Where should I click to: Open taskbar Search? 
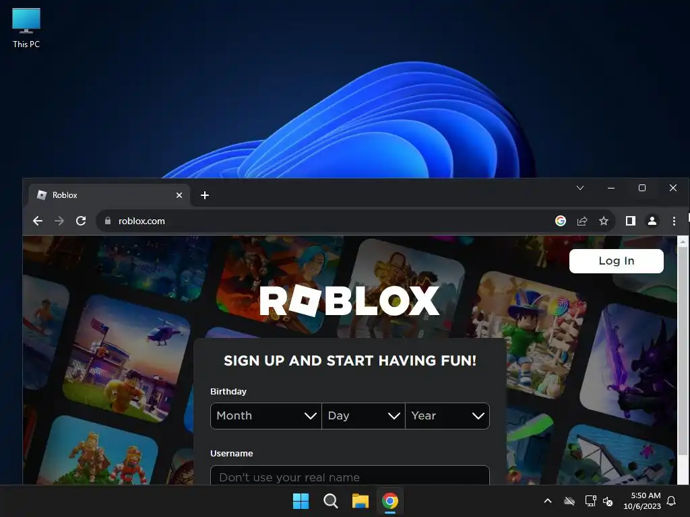330,501
